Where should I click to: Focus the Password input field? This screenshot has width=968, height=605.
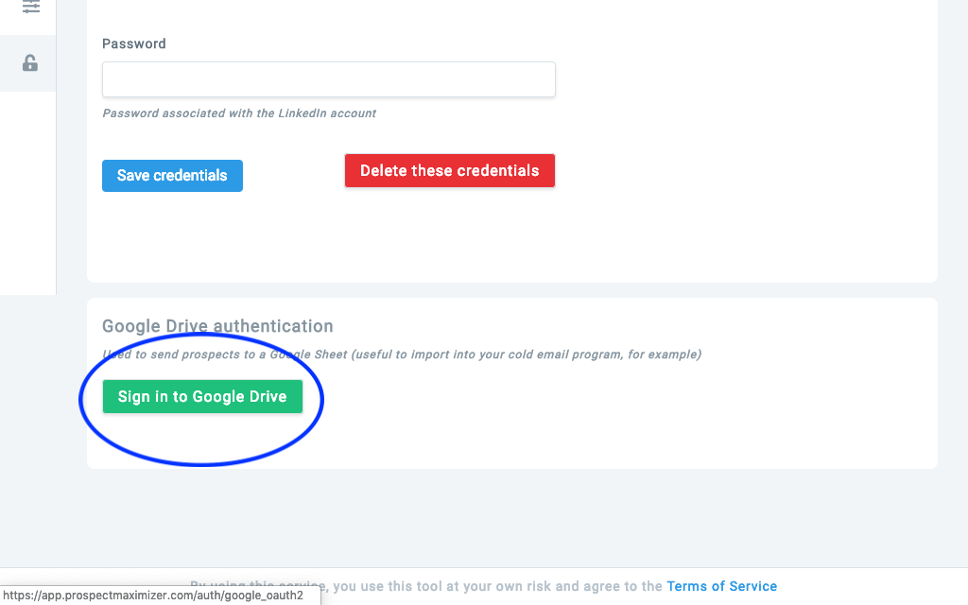(328, 79)
